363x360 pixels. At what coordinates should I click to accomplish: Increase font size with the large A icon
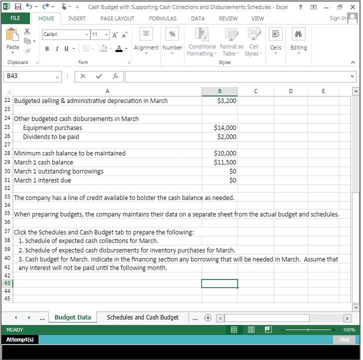pos(115,35)
